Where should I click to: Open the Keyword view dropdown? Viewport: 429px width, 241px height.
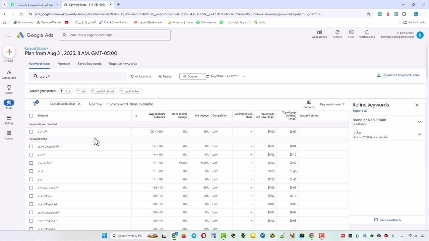click(x=332, y=104)
